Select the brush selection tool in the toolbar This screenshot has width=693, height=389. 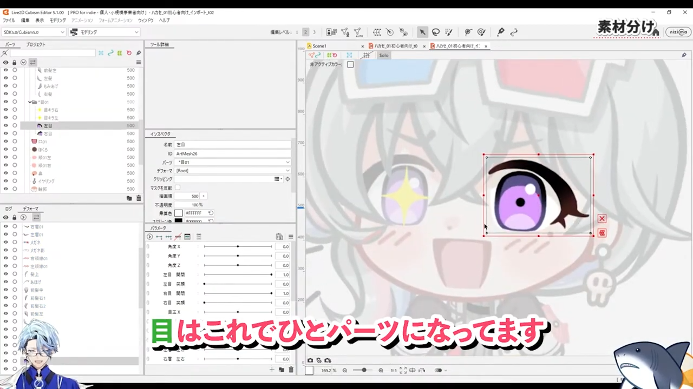coord(449,32)
